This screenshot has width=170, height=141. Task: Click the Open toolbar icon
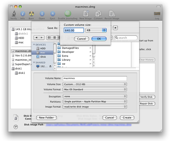(42, 14)
